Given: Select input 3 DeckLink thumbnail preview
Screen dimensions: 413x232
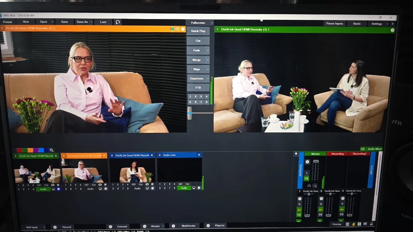Looking at the screenshot, I should pos(132,170).
